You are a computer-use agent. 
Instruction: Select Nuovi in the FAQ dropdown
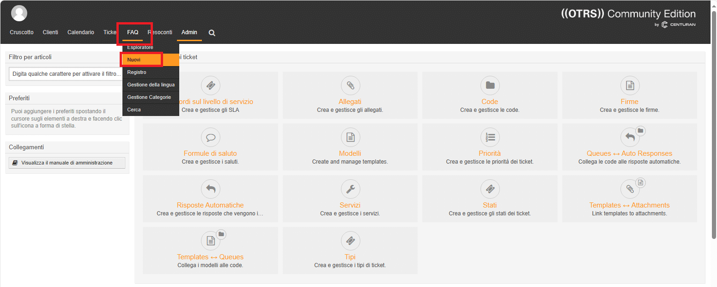[151, 60]
